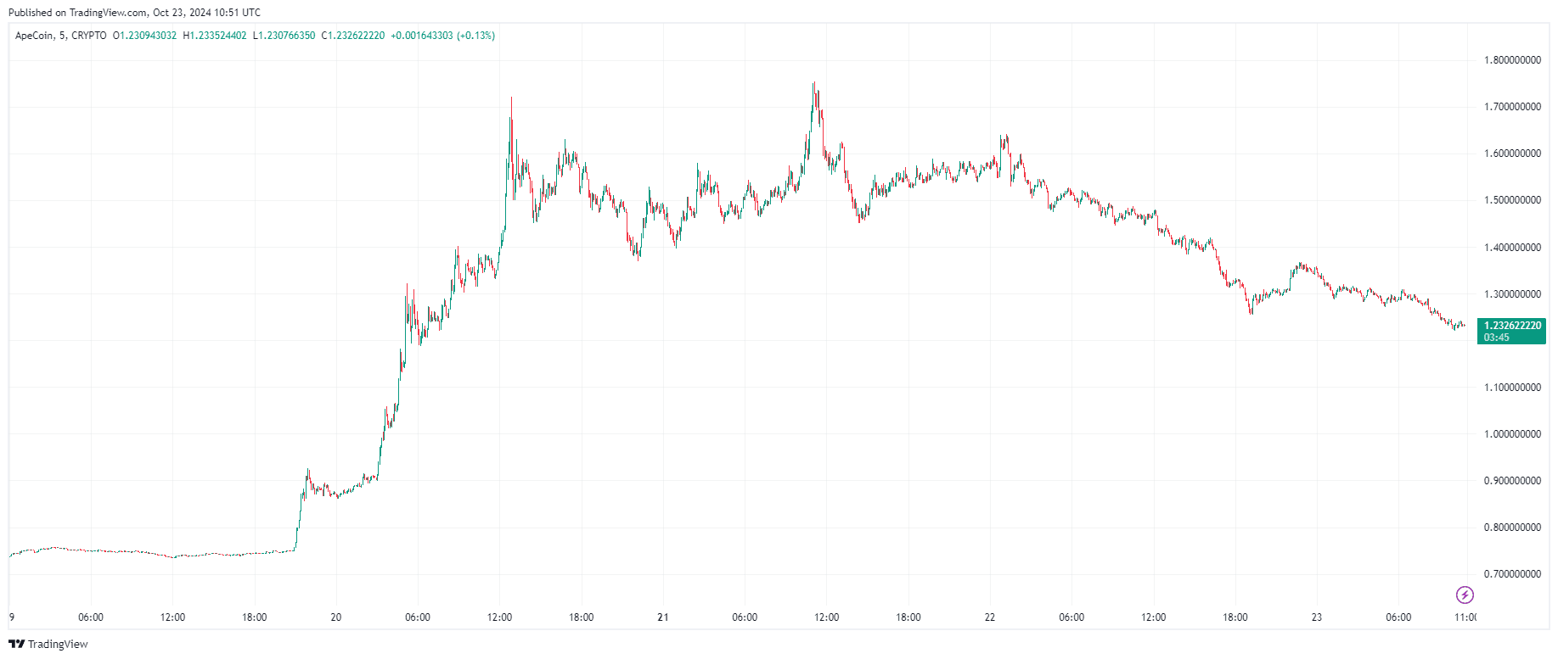Click the 1.600000000 price axis label
The image size is (1558, 659).
(x=1512, y=154)
